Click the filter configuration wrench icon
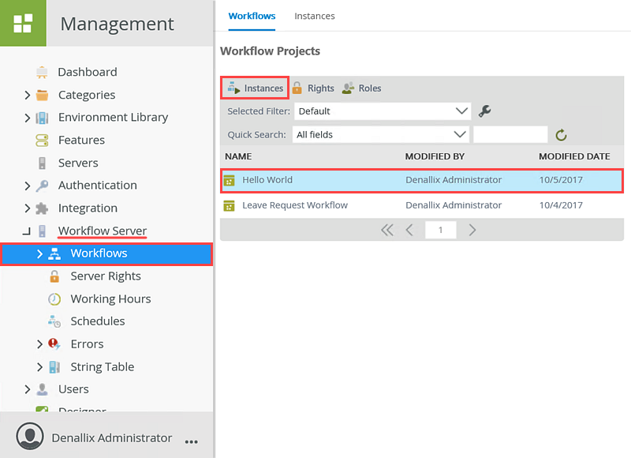631x458 pixels. (x=484, y=111)
